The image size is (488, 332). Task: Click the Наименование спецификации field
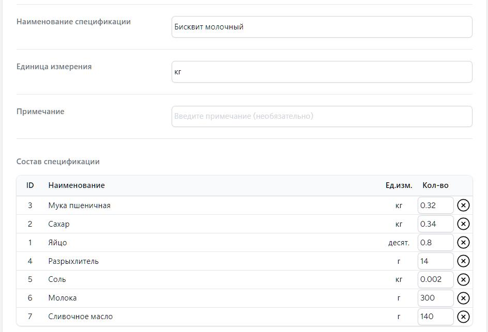(322, 27)
